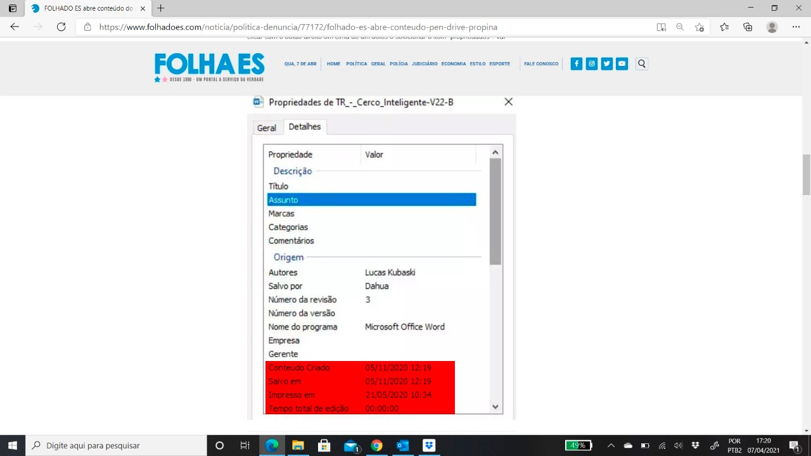Open the Mail app on the taskbar
This screenshot has width=811, height=456.
coord(351,445)
